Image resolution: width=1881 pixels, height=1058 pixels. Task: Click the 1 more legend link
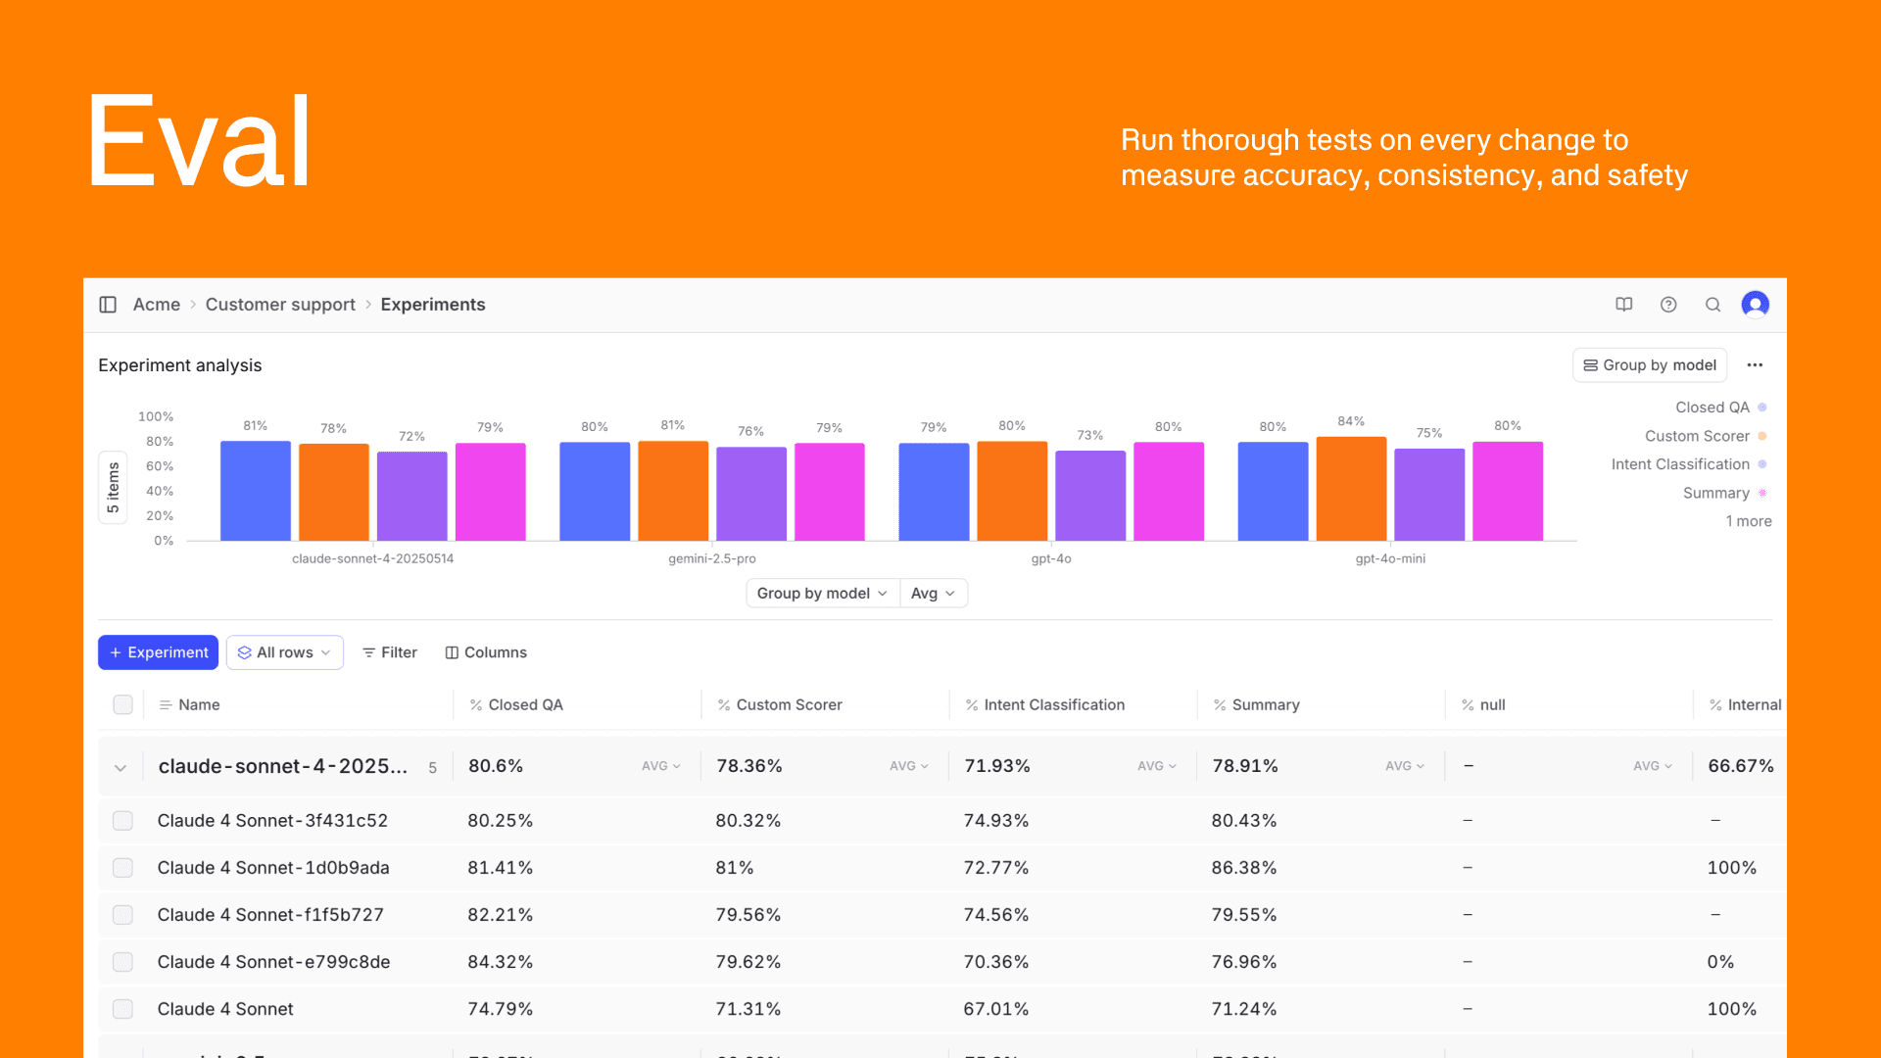[x=1748, y=521]
